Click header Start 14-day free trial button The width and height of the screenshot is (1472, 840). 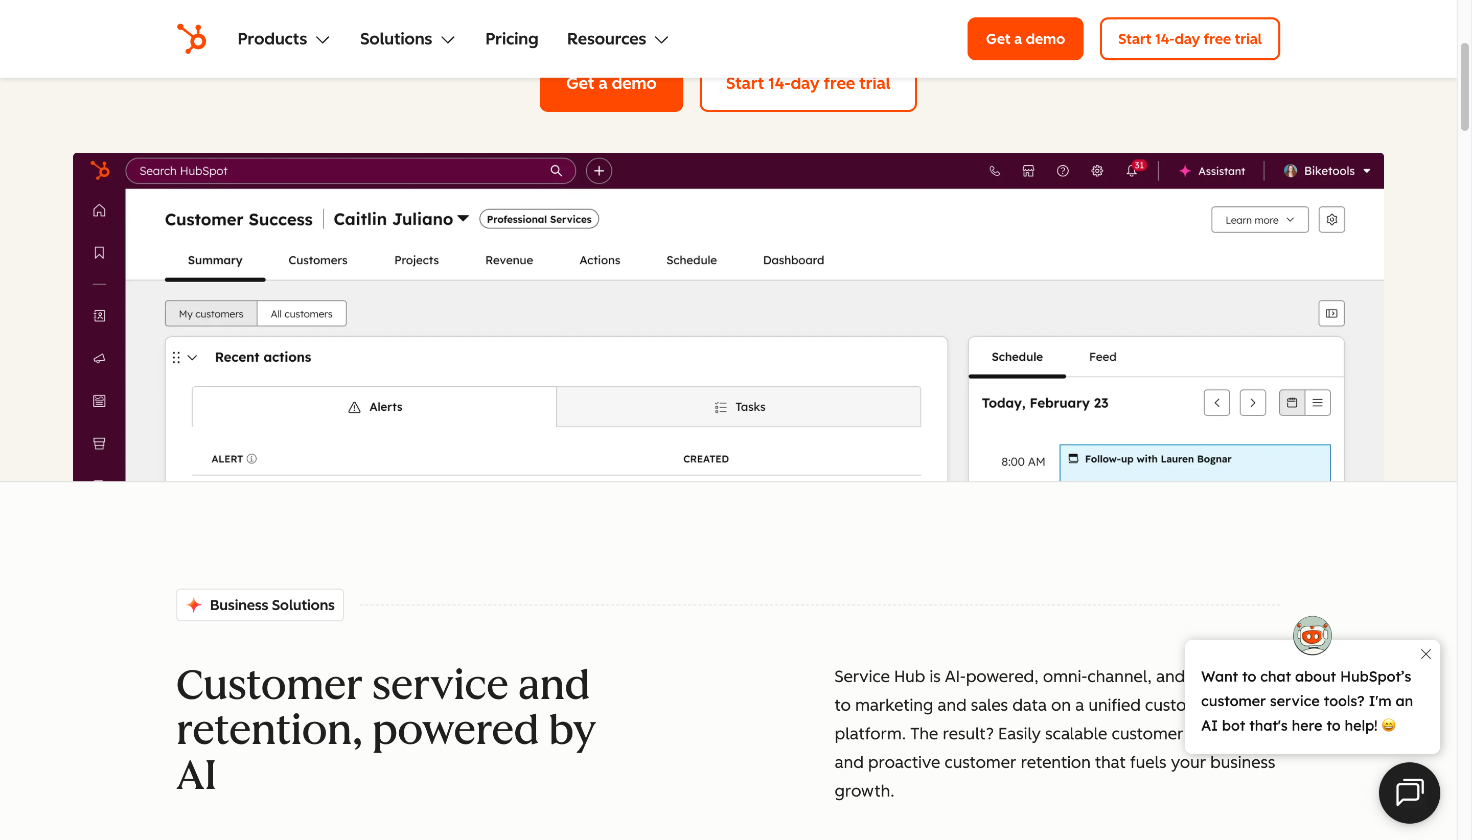1189,39
